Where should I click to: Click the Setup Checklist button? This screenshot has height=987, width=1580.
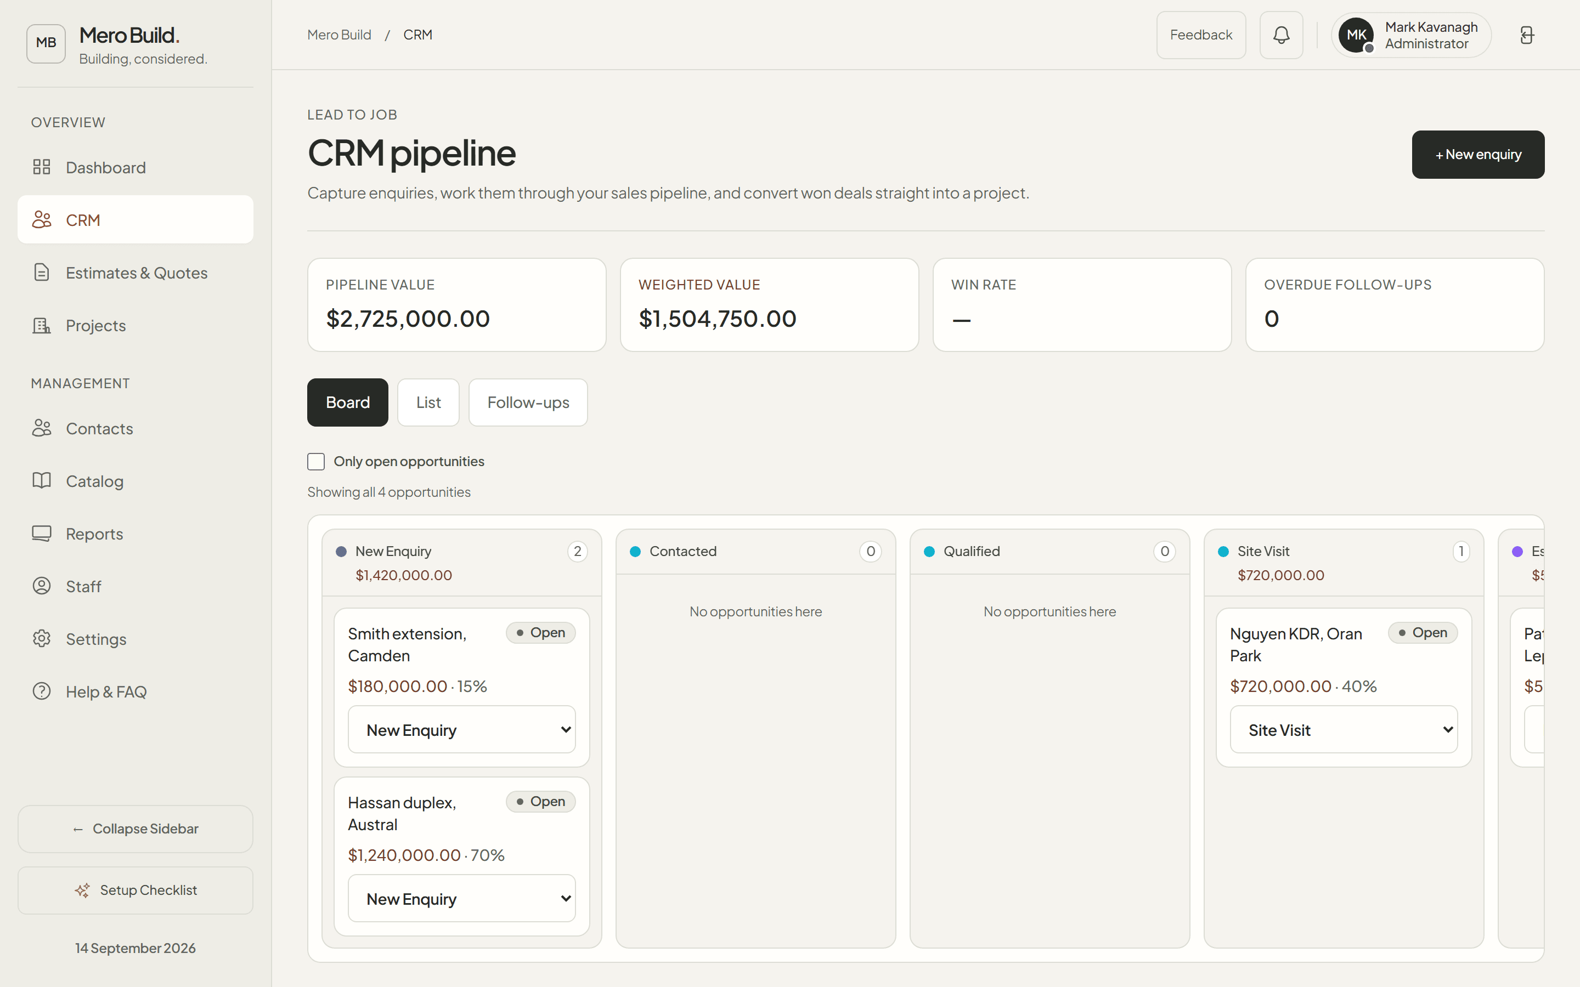click(135, 890)
